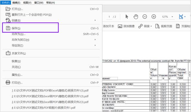Open the 帮助(H) menu
Viewport: 191px width, 112px height.
(50, 3)
